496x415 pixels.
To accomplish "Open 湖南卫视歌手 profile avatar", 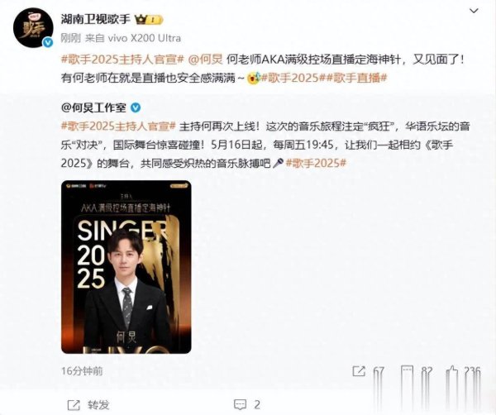I will 33,28.
